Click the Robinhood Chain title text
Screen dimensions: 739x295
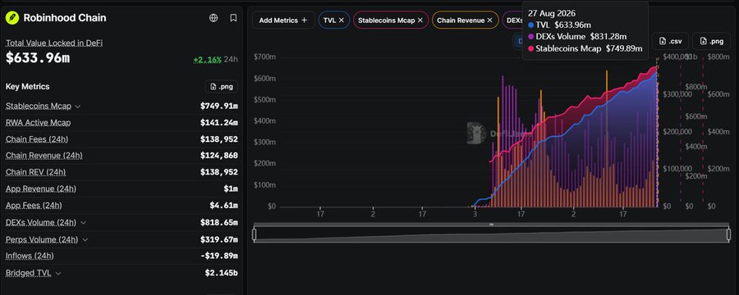[x=65, y=18]
